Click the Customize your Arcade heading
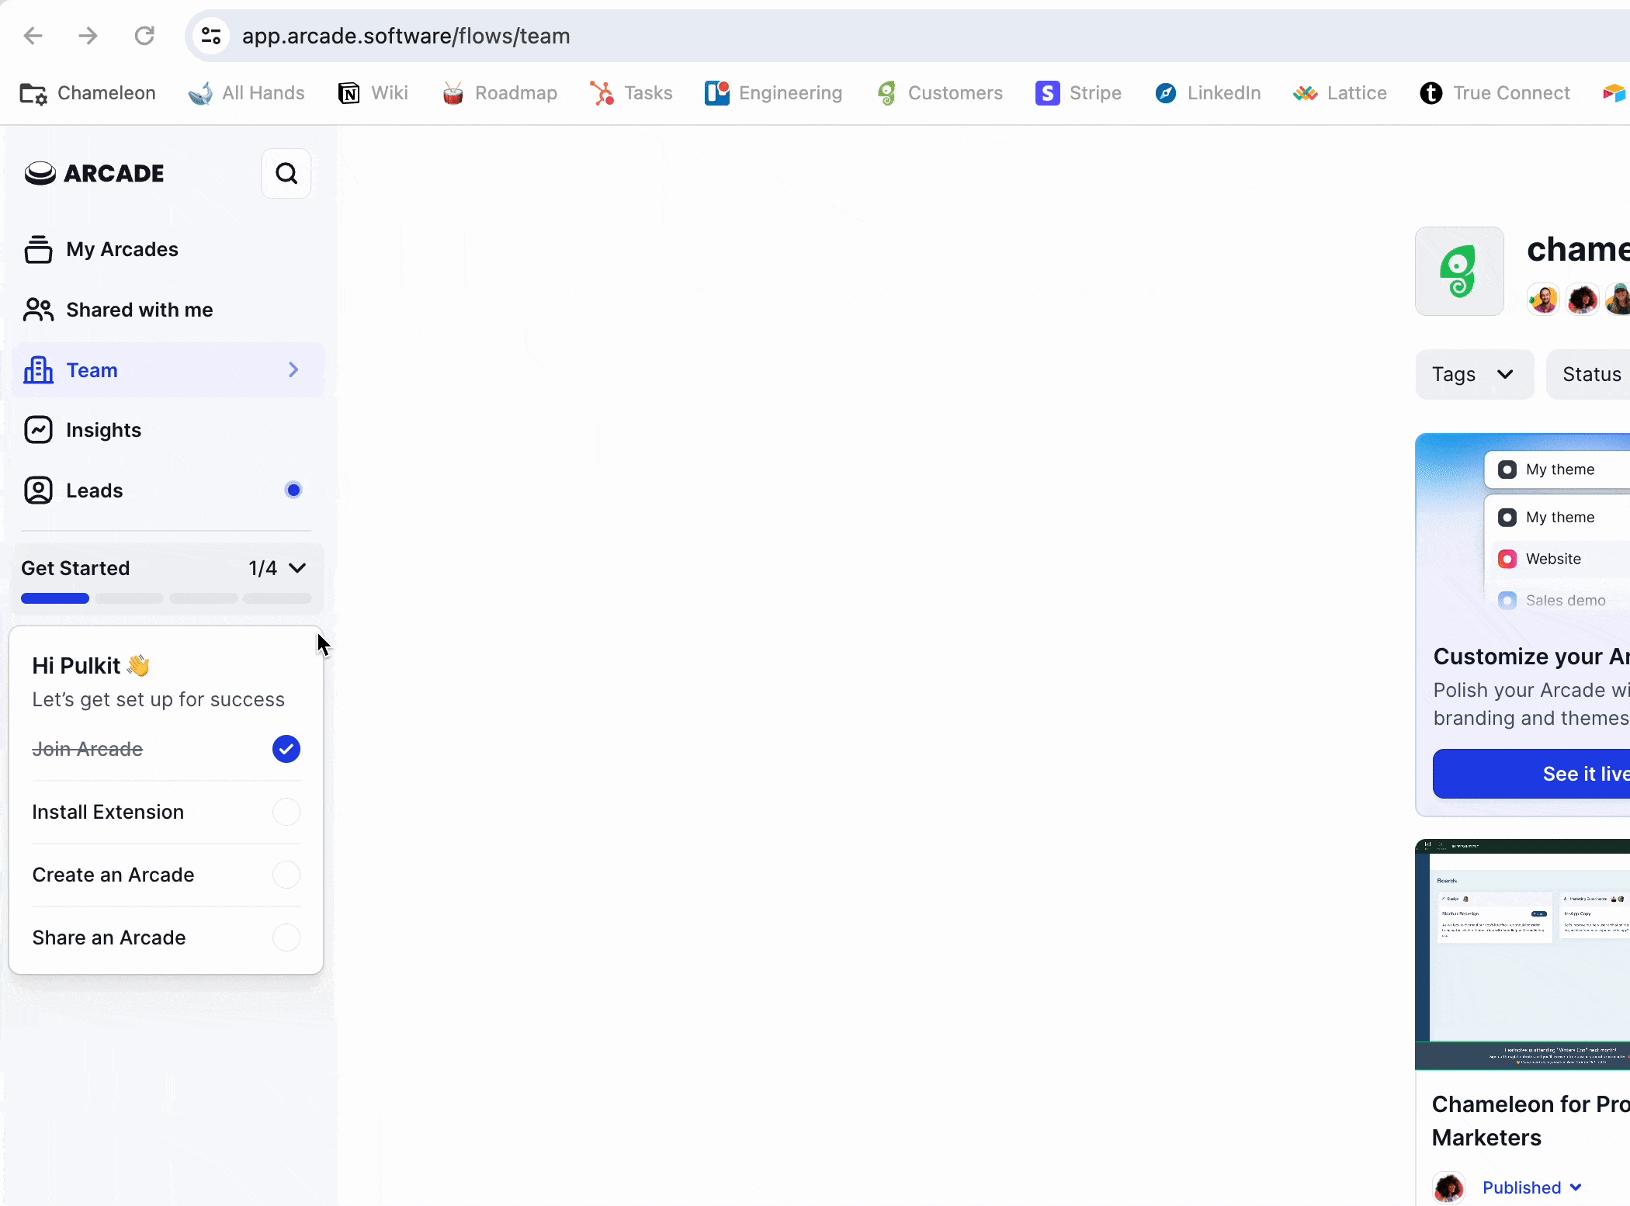The image size is (1630, 1206). click(1531, 657)
